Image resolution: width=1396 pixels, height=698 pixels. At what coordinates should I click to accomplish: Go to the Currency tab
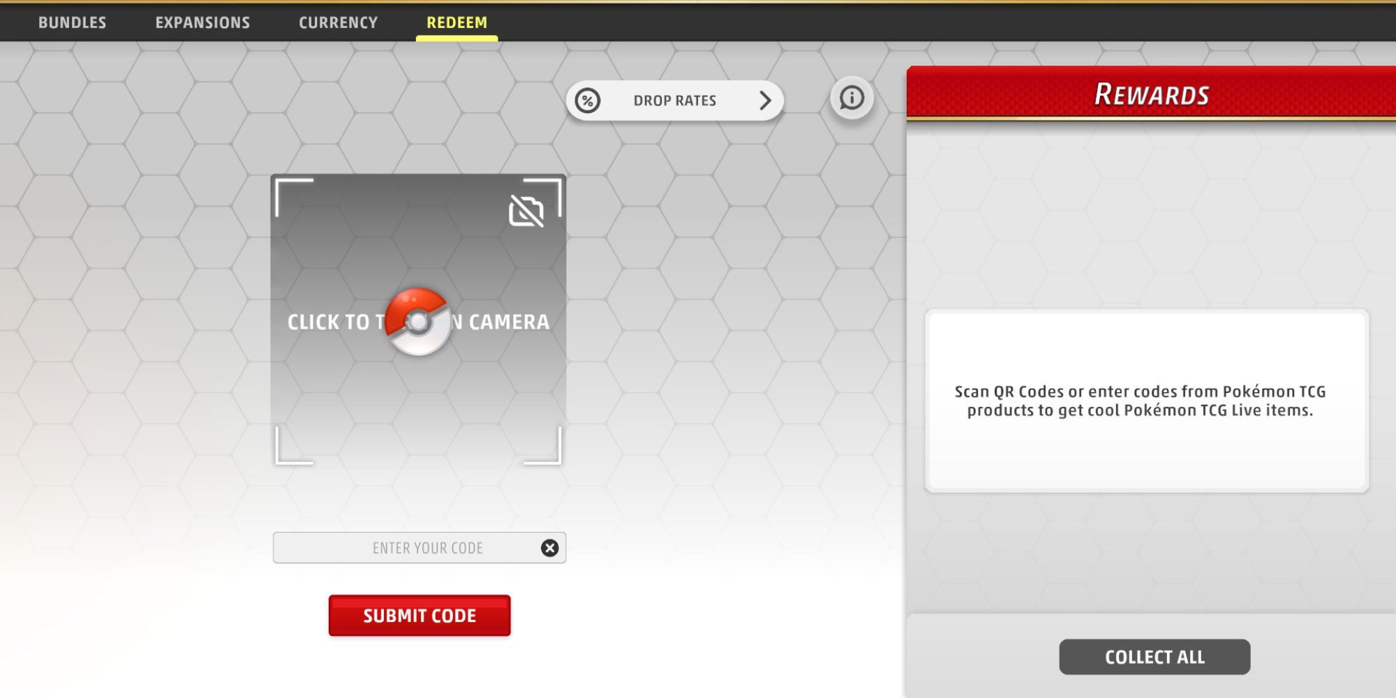pos(338,22)
